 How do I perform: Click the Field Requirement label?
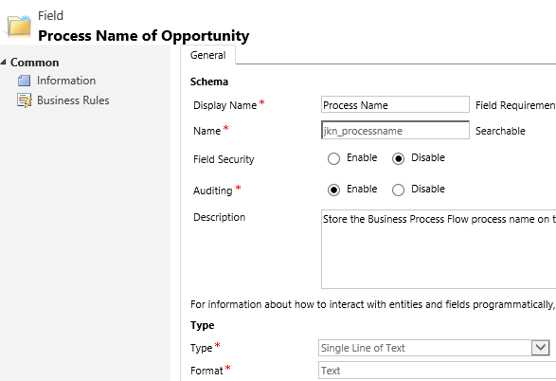pos(515,105)
